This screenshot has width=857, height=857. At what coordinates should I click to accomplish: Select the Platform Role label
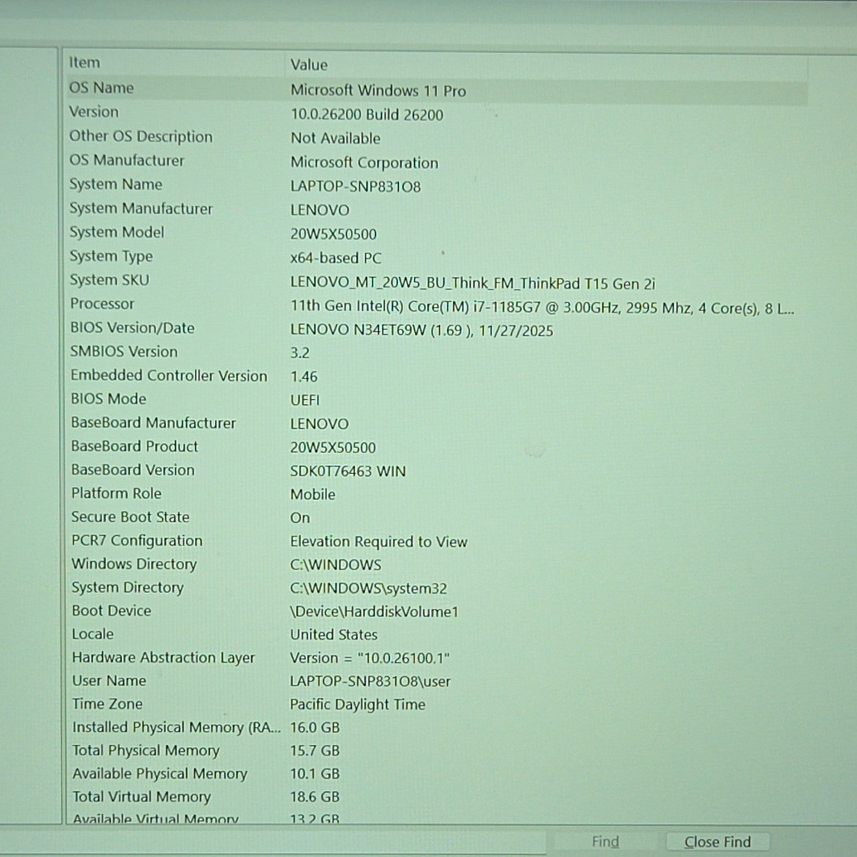117,493
